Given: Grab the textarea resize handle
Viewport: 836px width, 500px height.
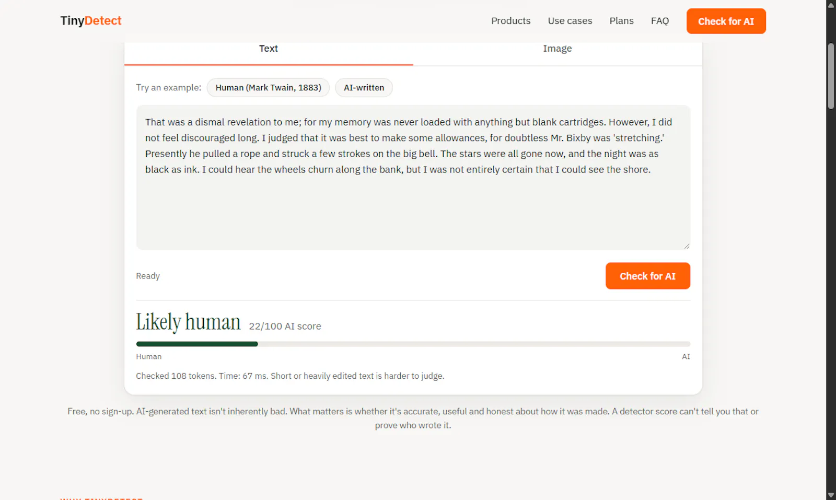Looking at the screenshot, I should [x=687, y=246].
